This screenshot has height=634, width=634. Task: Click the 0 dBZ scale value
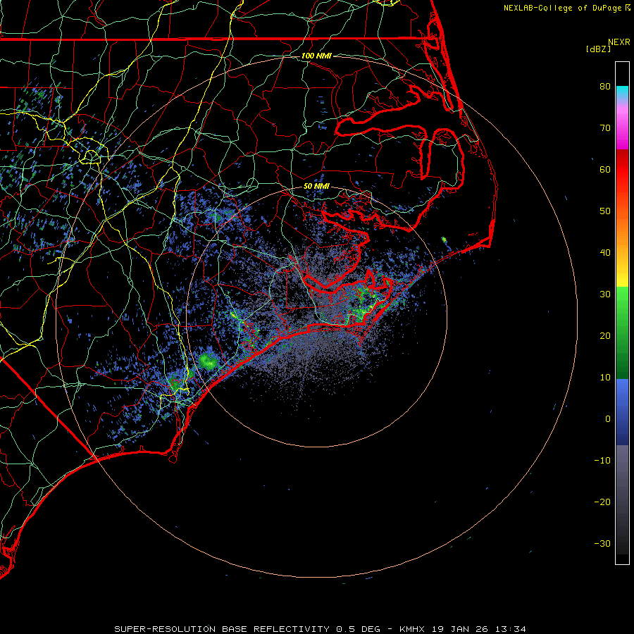coord(608,419)
